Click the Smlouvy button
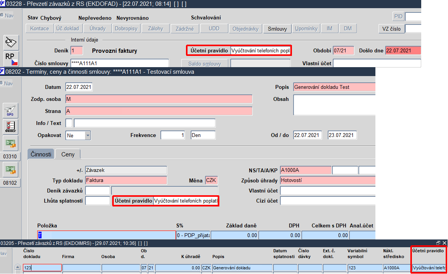The height and width of the screenshot is (274, 448). (x=277, y=29)
